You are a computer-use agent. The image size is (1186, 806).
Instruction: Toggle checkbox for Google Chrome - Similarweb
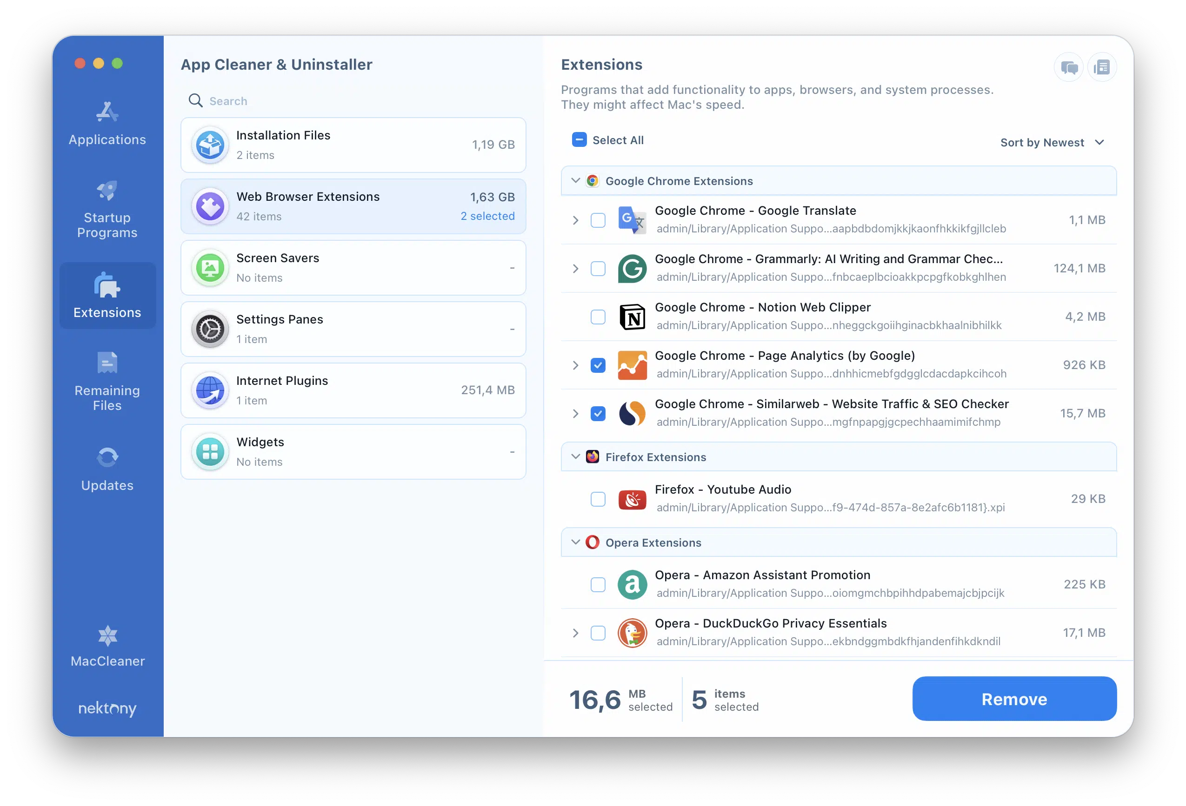coord(599,413)
